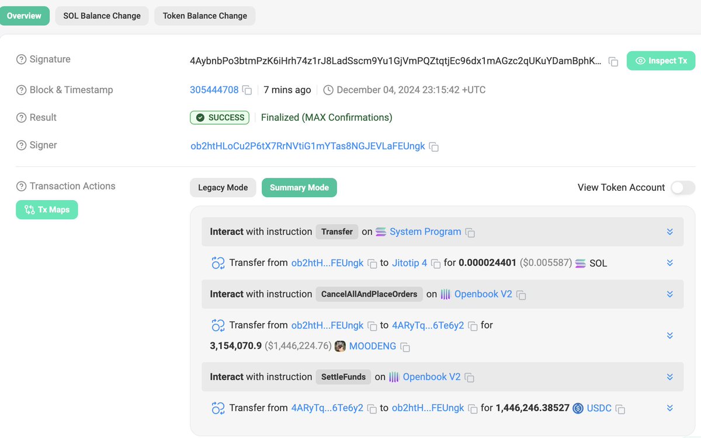Copy the MOODENG token address
Screen dimensions: 701x438
point(405,347)
